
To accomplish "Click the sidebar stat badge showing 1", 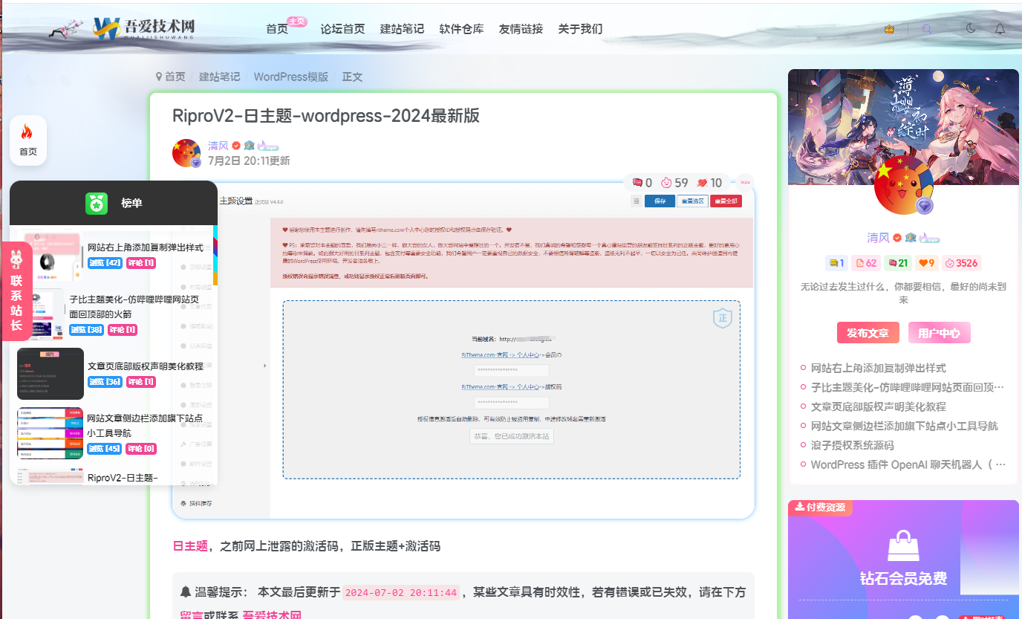I will coord(836,262).
